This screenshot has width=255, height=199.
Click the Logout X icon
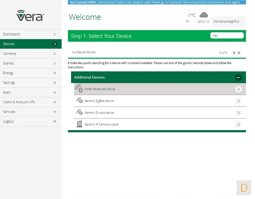[55, 121]
